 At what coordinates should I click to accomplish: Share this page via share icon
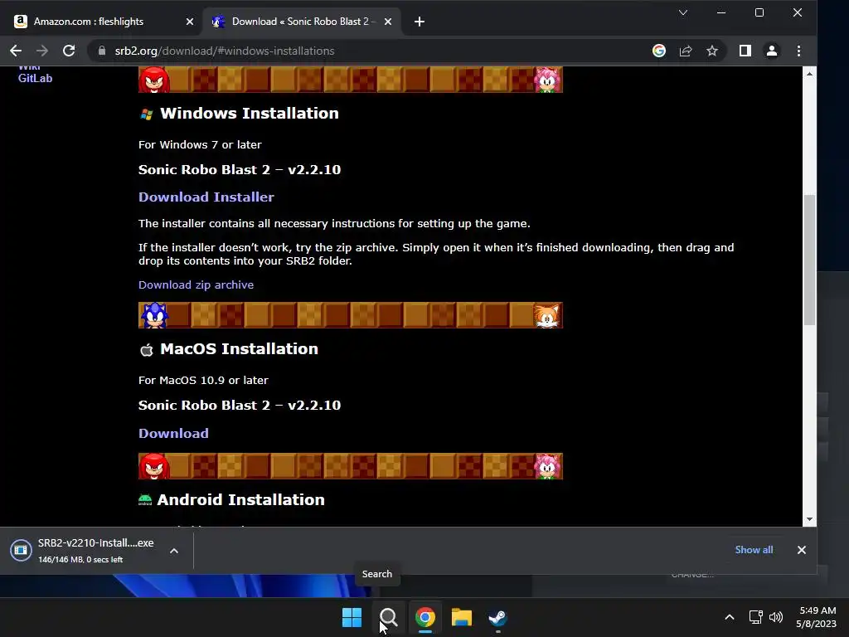pos(686,51)
